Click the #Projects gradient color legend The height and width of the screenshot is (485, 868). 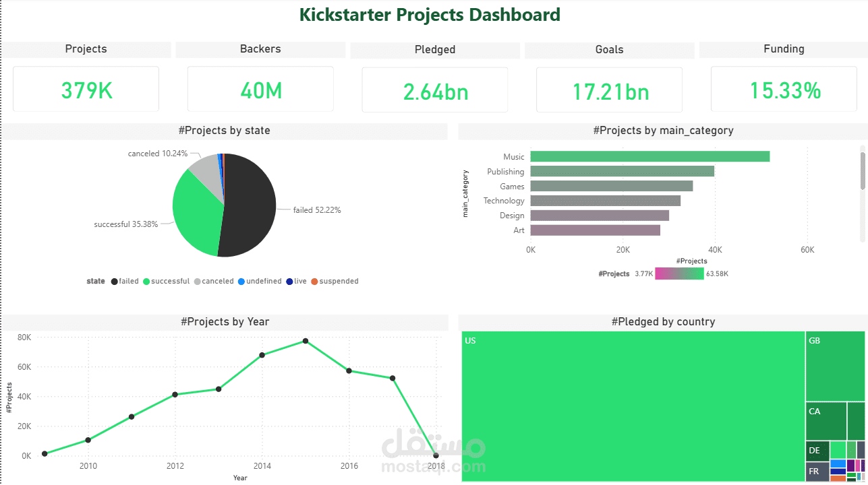[680, 273]
